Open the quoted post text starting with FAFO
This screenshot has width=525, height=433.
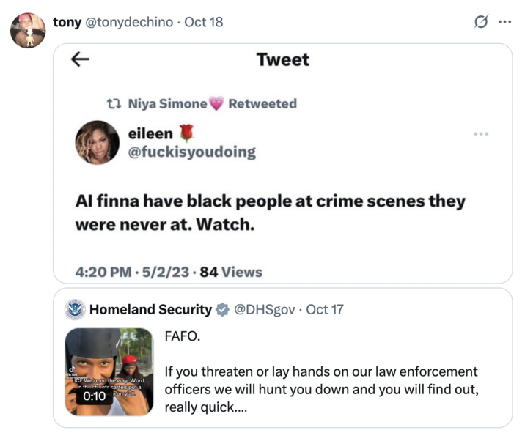[321, 381]
